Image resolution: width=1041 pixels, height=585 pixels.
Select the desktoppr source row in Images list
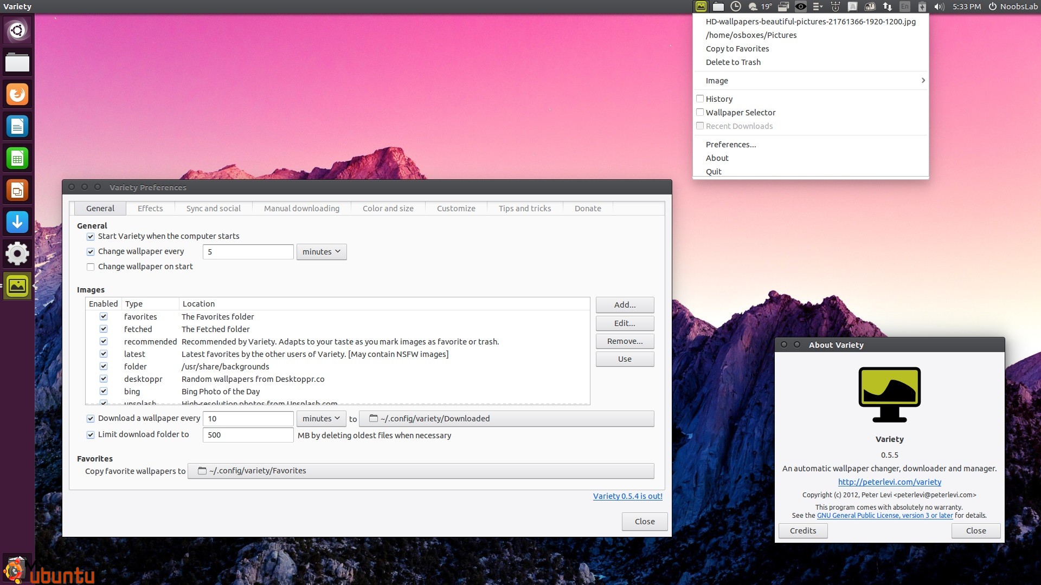[337, 379]
